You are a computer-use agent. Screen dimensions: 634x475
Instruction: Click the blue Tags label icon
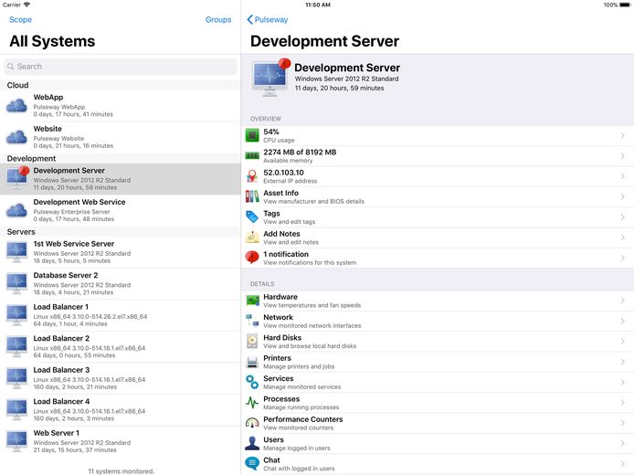point(252,216)
